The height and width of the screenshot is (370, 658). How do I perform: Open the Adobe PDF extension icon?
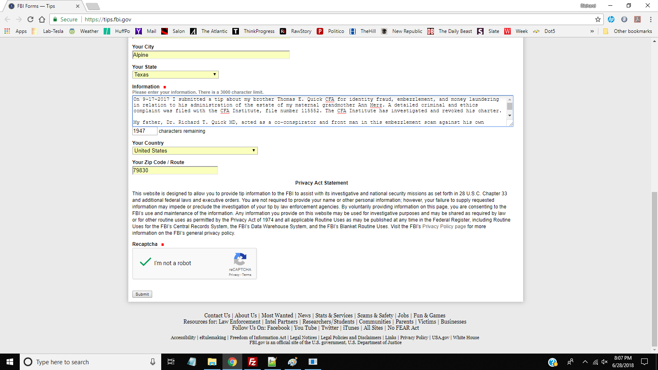click(637, 19)
